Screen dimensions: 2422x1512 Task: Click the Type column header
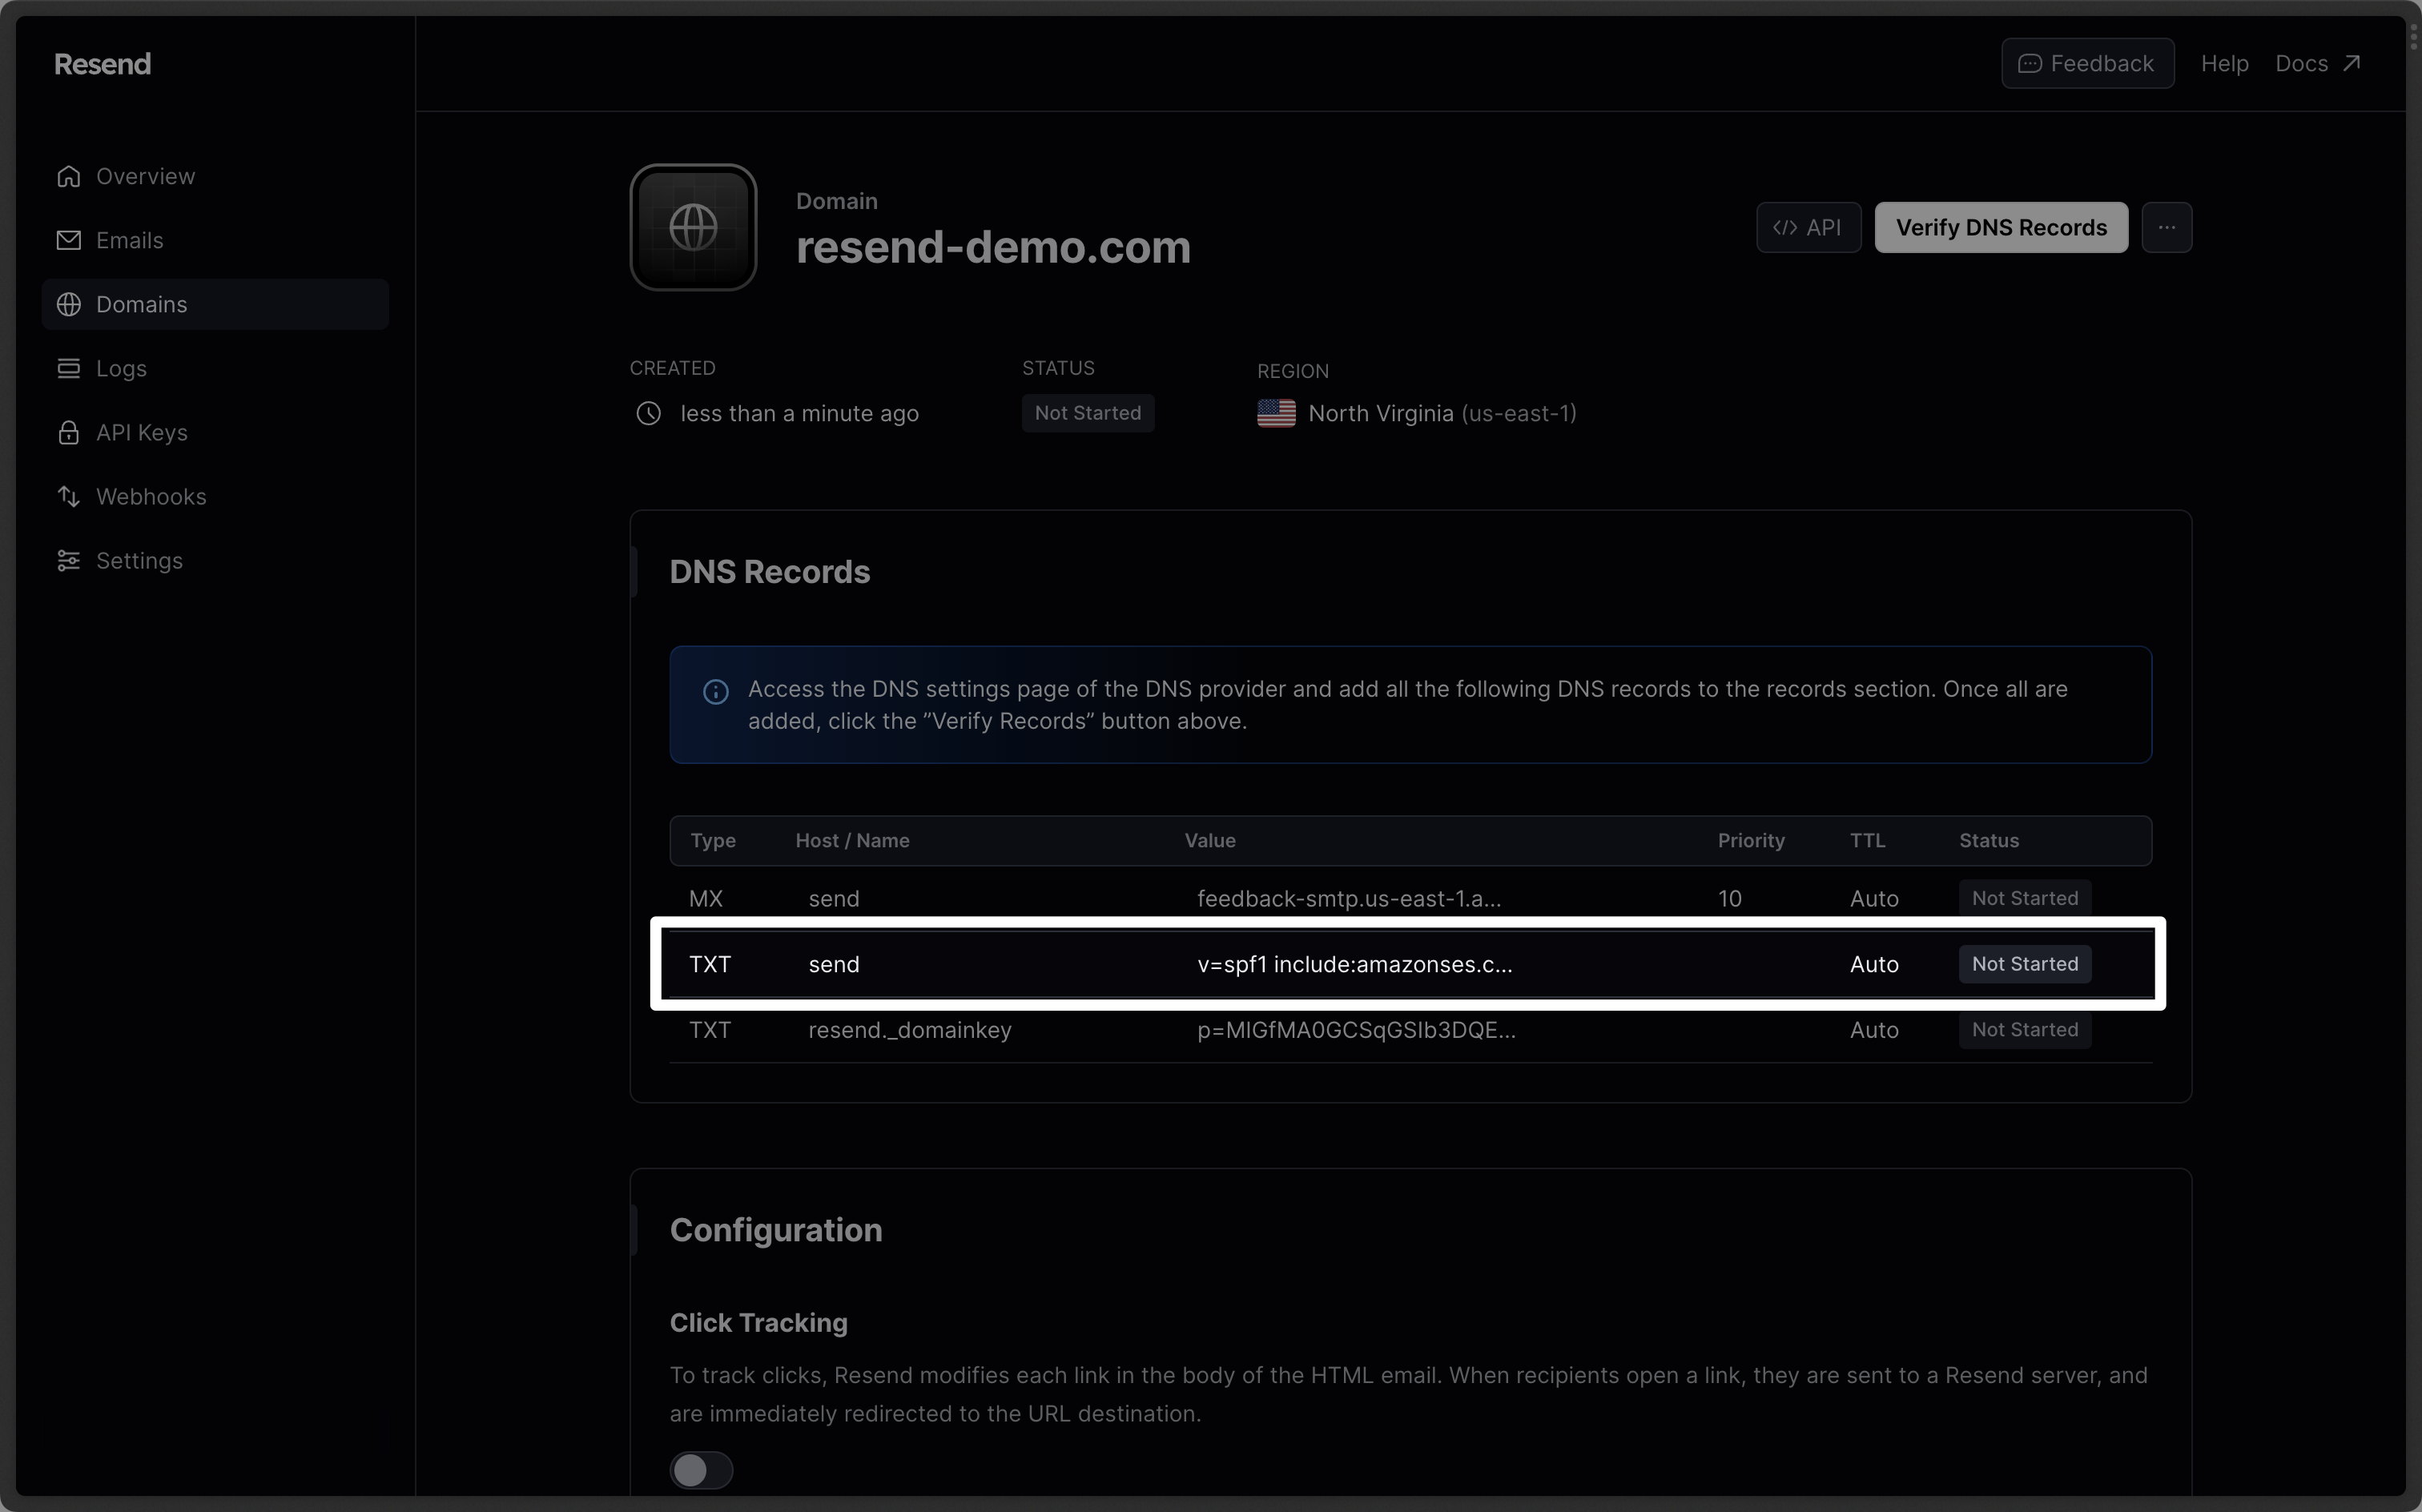coord(712,840)
